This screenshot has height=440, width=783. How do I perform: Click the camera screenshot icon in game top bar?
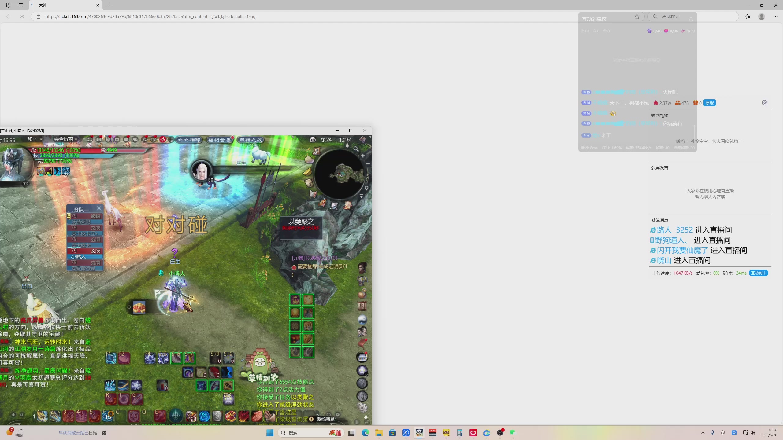point(99,140)
